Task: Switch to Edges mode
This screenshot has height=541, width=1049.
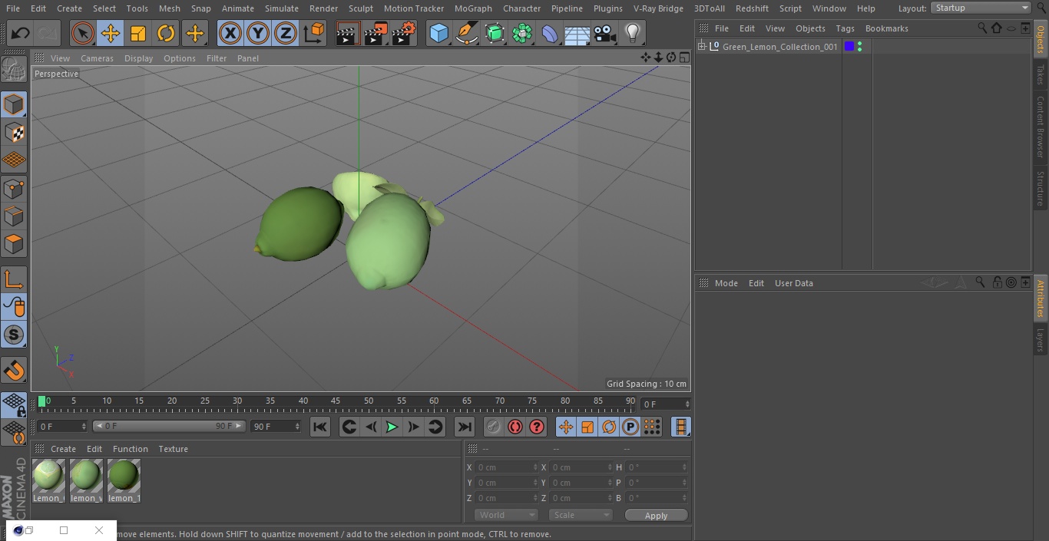Action: (14, 216)
